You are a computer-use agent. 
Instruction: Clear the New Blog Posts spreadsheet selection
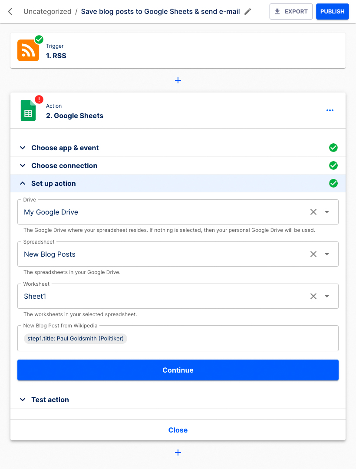click(313, 254)
